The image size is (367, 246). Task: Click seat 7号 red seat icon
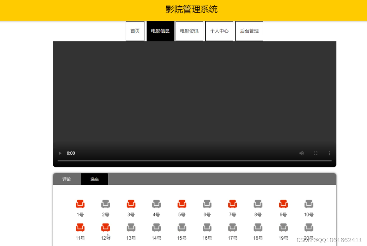[232, 204]
